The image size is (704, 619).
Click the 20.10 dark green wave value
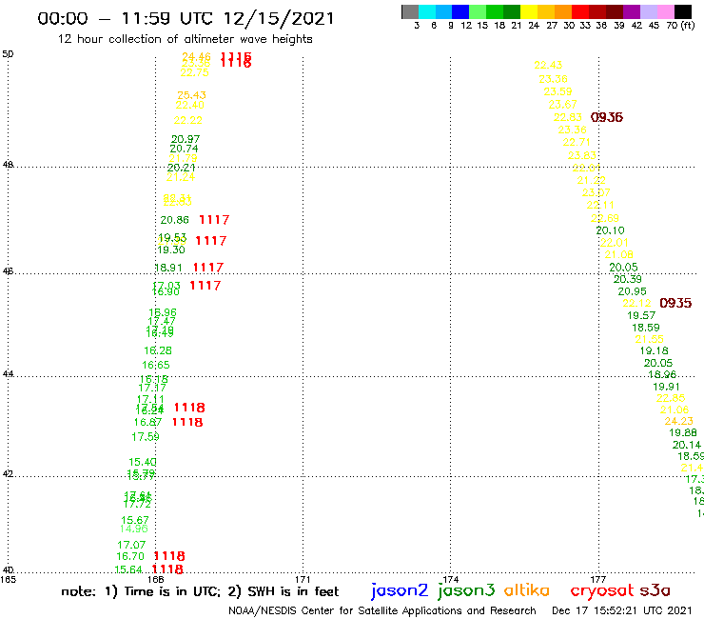pyautogui.click(x=610, y=230)
